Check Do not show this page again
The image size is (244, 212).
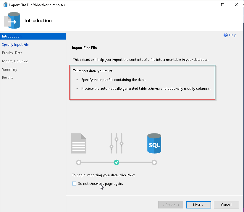click(74, 184)
